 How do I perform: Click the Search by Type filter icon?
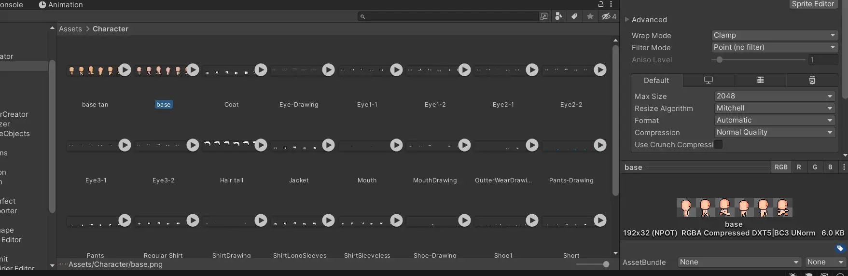[558, 16]
